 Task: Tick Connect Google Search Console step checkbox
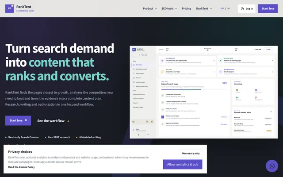(163, 102)
